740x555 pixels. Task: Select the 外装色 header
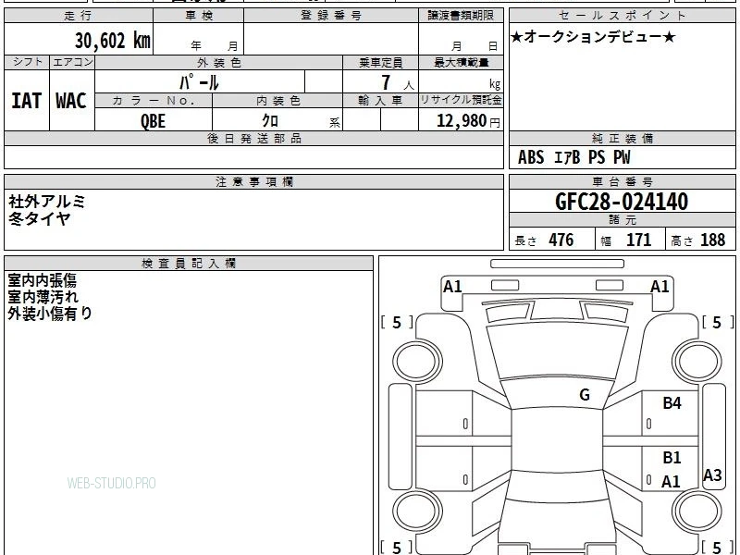point(219,62)
